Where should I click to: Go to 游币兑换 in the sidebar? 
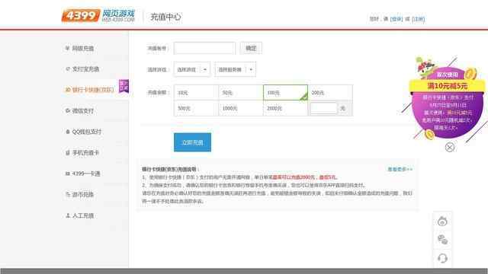pyautogui.click(x=83, y=195)
